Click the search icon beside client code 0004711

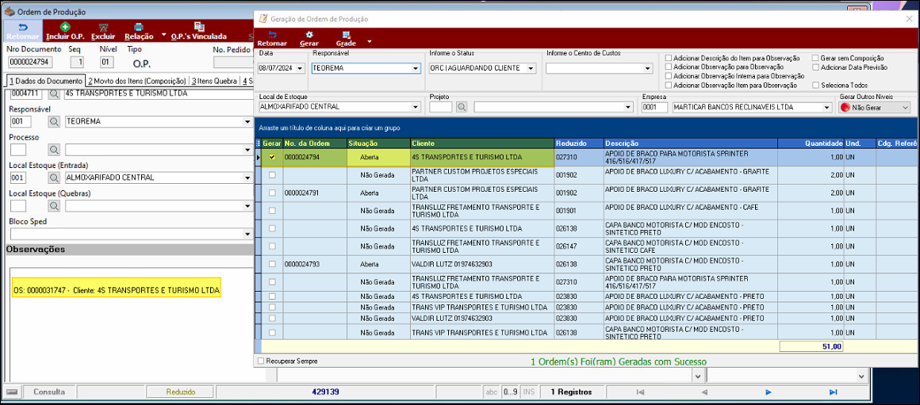point(54,94)
